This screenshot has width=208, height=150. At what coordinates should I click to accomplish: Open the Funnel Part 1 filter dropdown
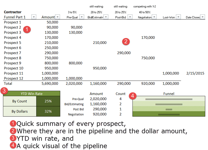tap(34, 17)
